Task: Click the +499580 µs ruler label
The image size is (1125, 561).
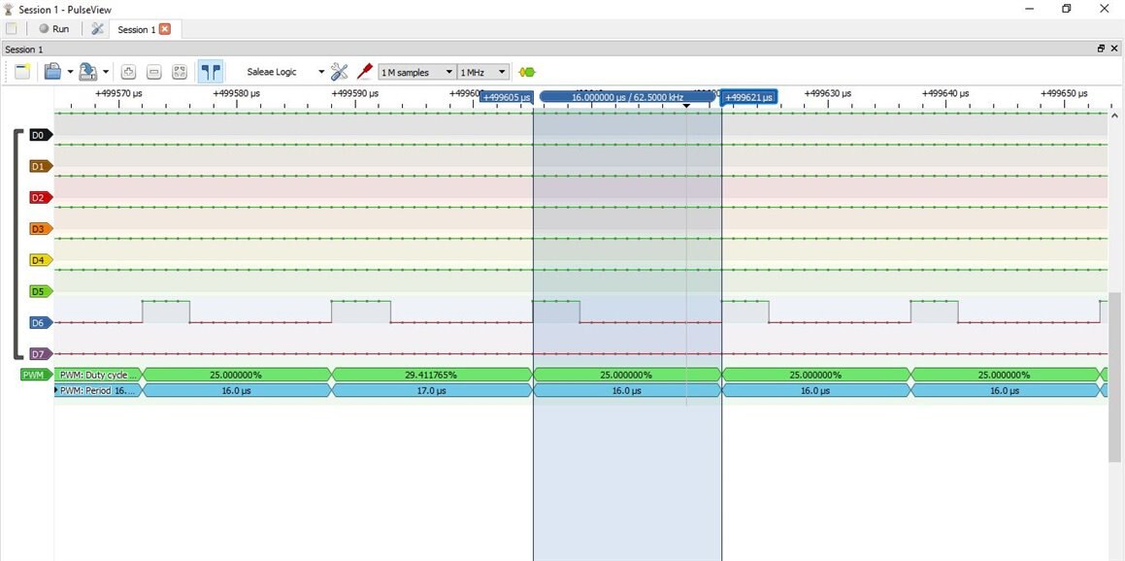Action: pyautogui.click(x=237, y=93)
